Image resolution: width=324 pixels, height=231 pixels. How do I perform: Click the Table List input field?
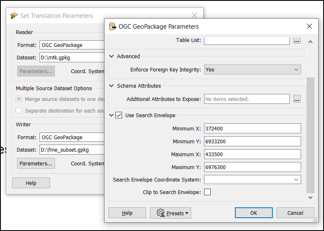(247, 40)
